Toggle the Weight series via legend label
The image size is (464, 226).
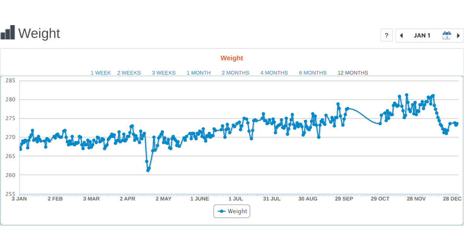[x=237, y=211]
